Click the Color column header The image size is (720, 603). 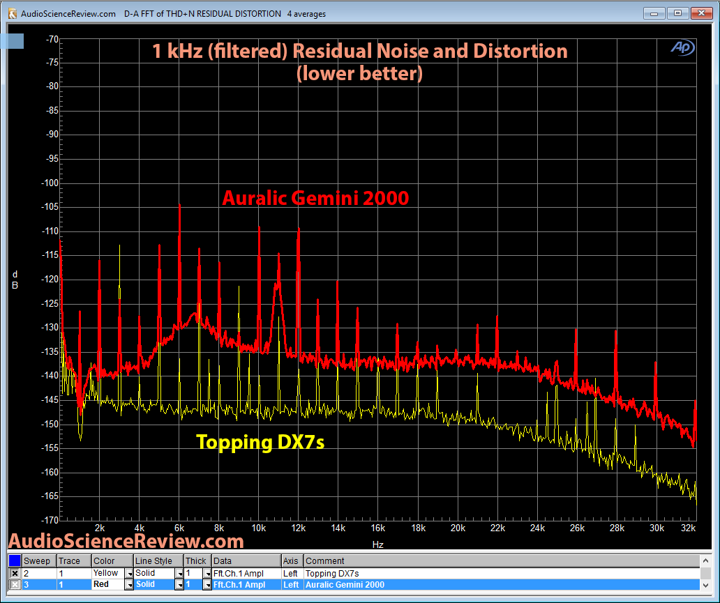(112, 560)
